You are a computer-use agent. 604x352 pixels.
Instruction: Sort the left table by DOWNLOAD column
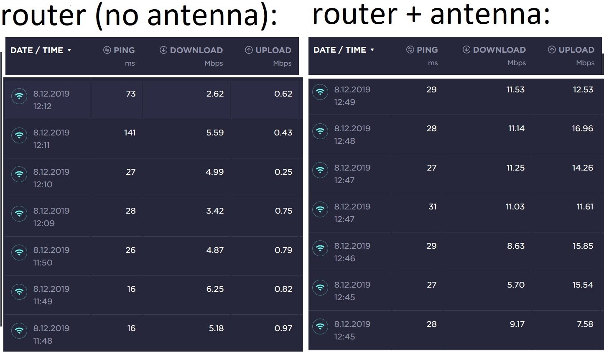click(196, 50)
